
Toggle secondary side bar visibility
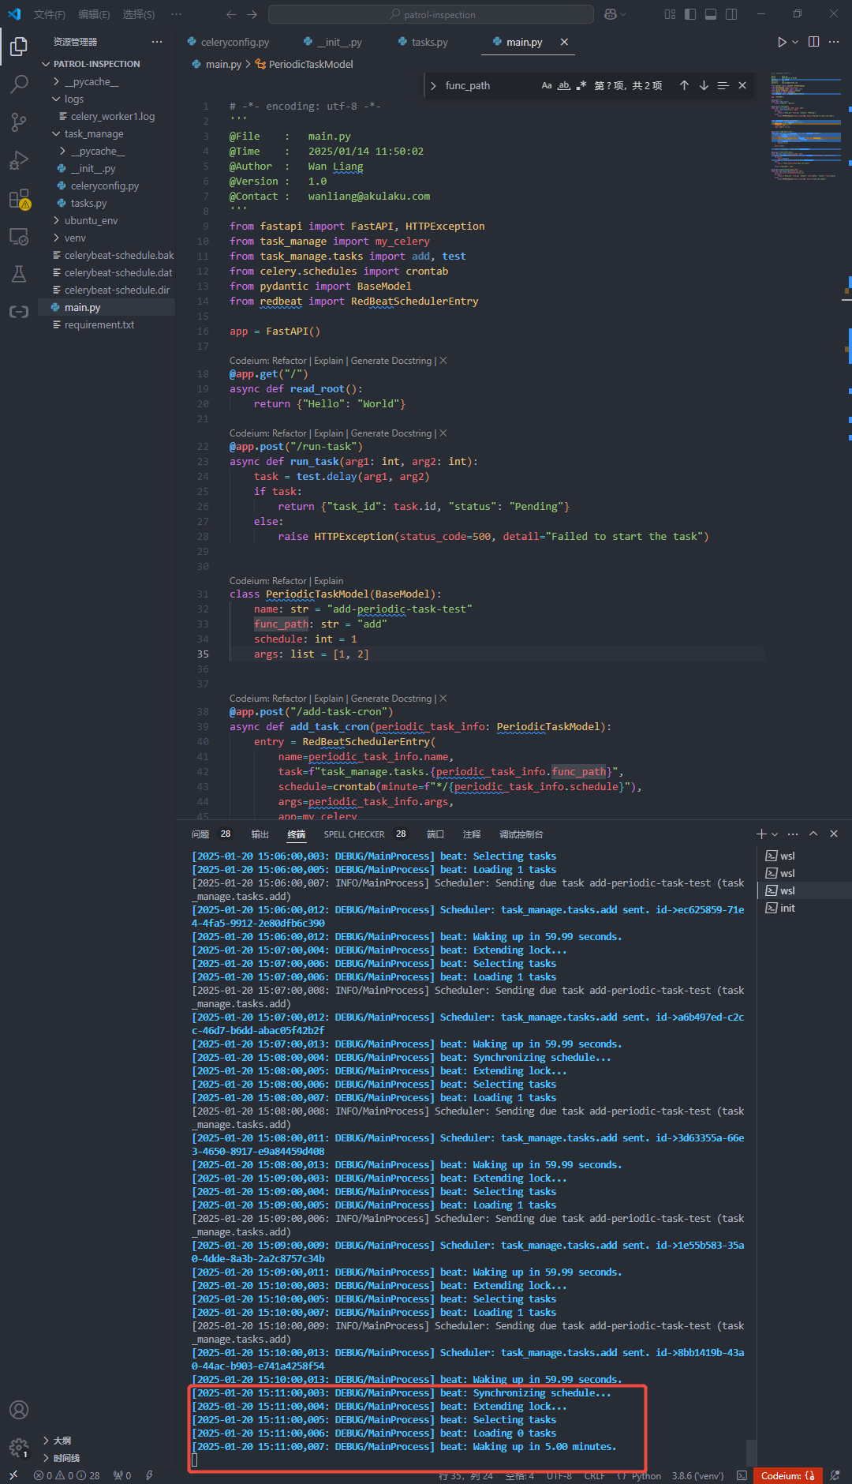pyautogui.click(x=731, y=14)
